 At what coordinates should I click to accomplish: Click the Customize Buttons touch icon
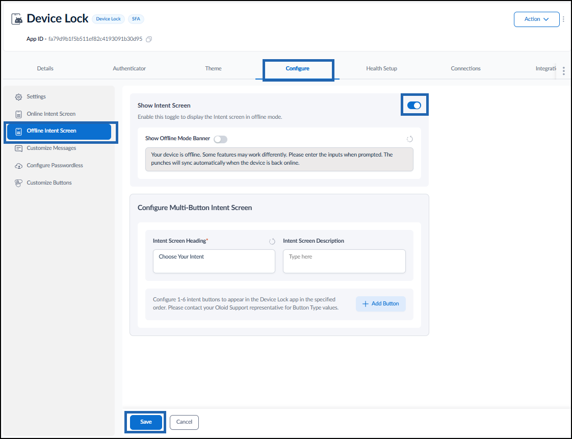click(x=18, y=183)
